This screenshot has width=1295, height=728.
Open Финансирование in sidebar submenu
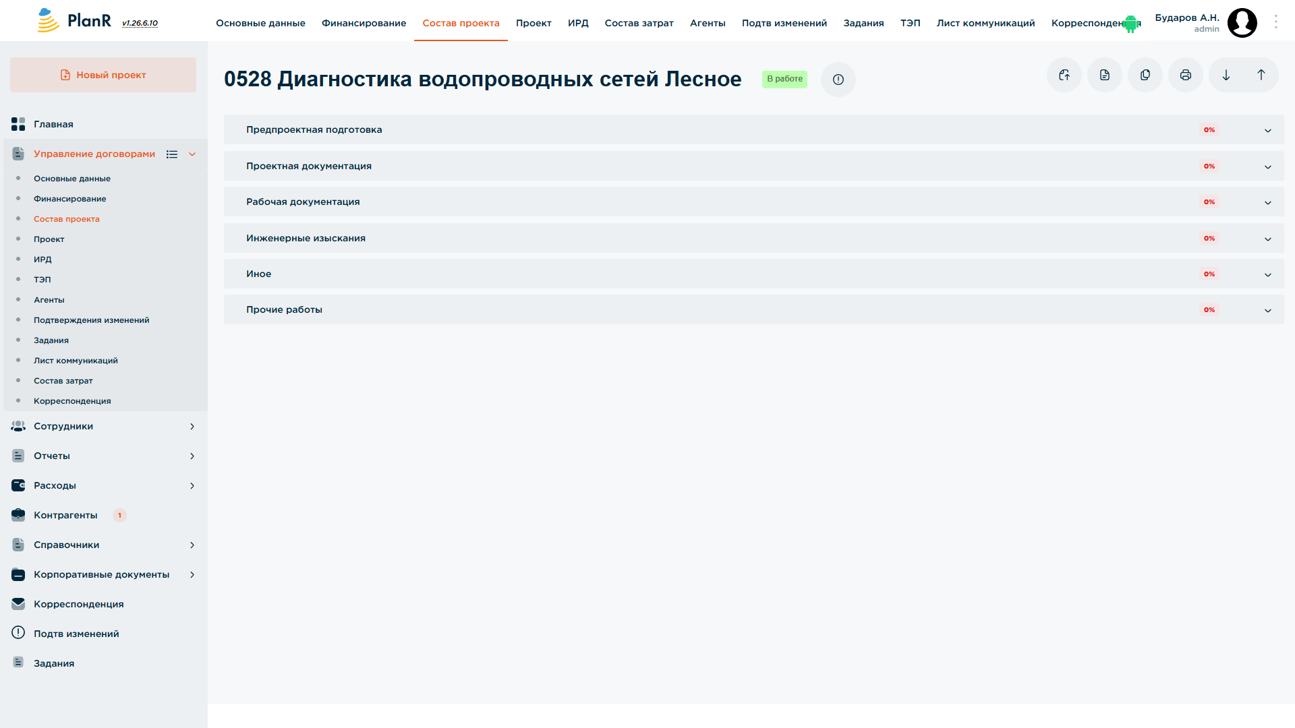pos(70,199)
